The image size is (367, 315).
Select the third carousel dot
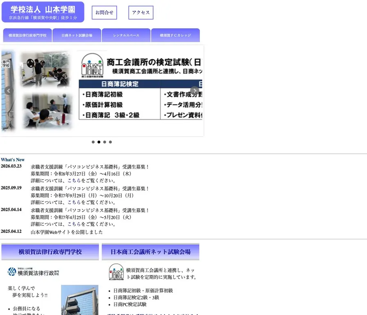[x=104, y=142]
